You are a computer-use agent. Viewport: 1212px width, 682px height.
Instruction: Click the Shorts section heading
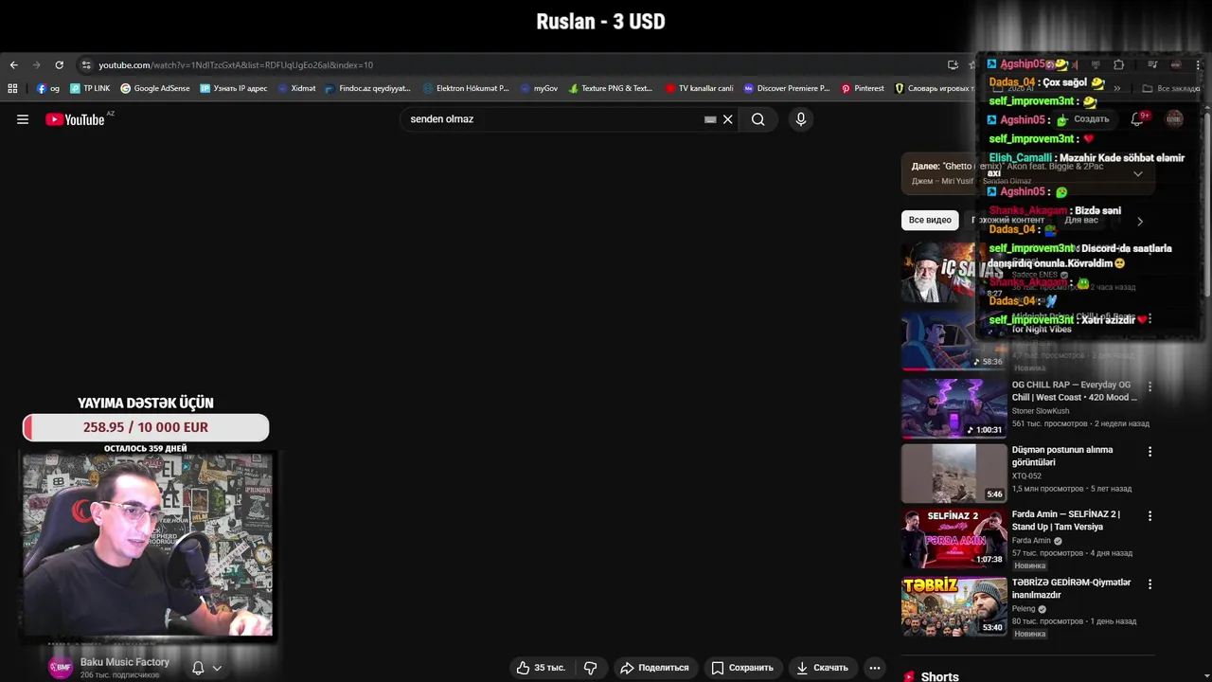click(x=939, y=676)
